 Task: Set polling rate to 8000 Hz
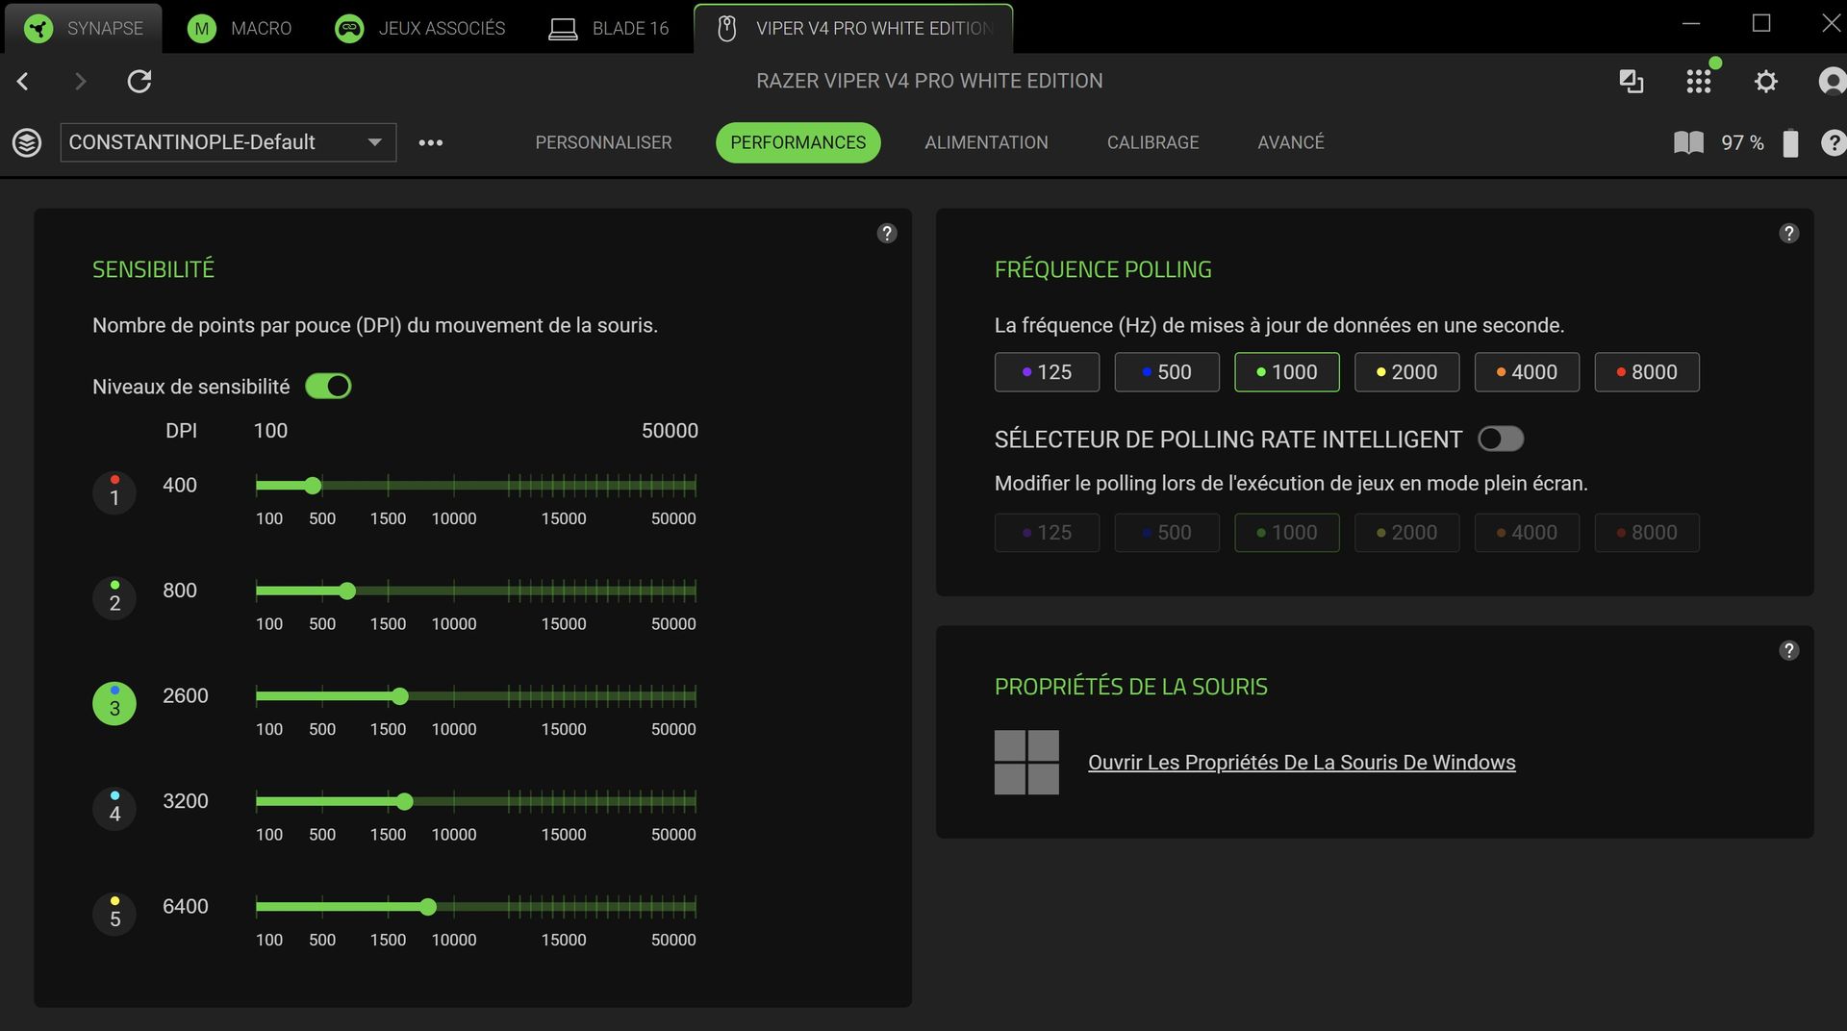click(x=1647, y=372)
